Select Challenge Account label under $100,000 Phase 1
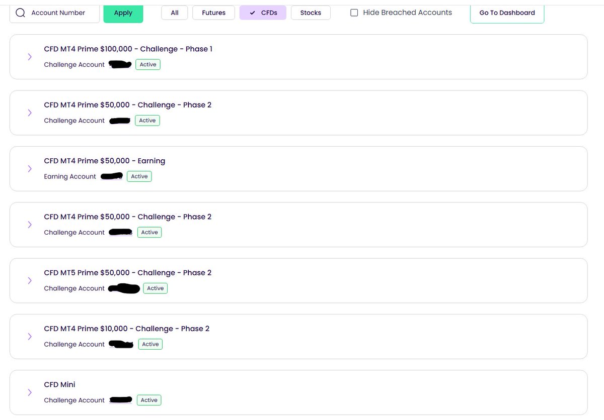Viewport: 604px width, 420px height. pyautogui.click(x=74, y=64)
